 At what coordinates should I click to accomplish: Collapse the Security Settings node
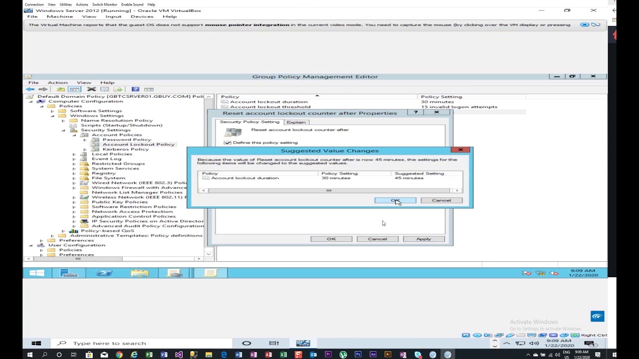tap(63, 130)
